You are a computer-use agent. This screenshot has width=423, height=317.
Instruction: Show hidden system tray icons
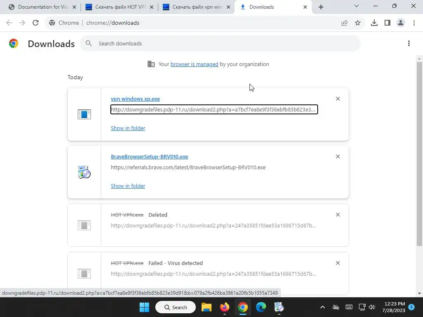click(x=322, y=307)
